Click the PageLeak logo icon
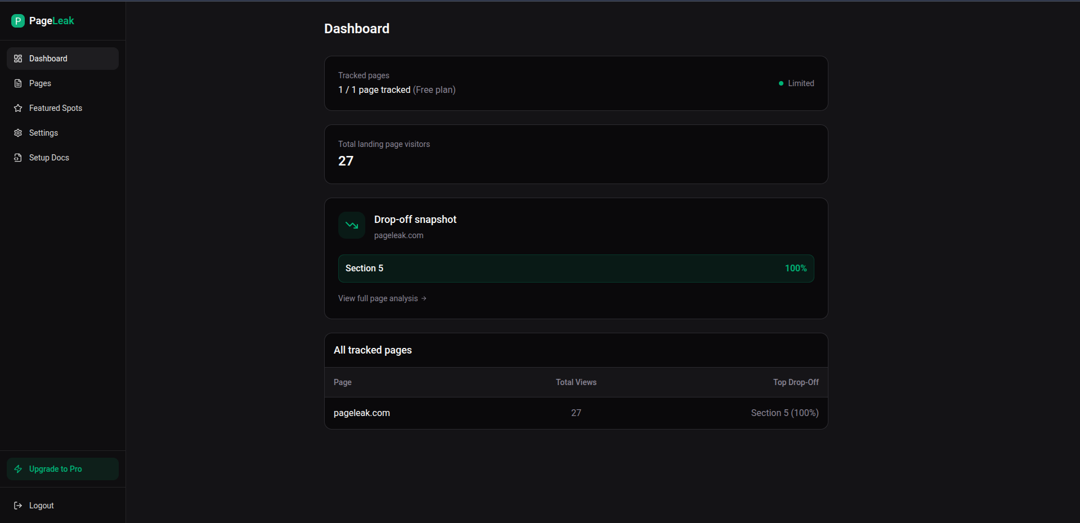1080x523 pixels. coord(17,21)
